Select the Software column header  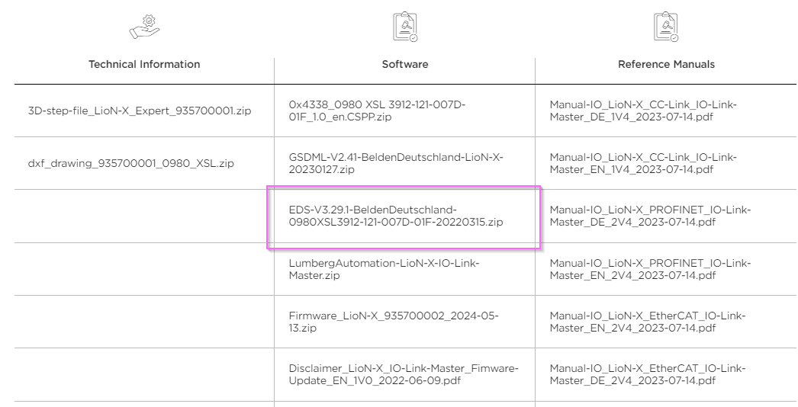pyautogui.click(x=405, y=65)
